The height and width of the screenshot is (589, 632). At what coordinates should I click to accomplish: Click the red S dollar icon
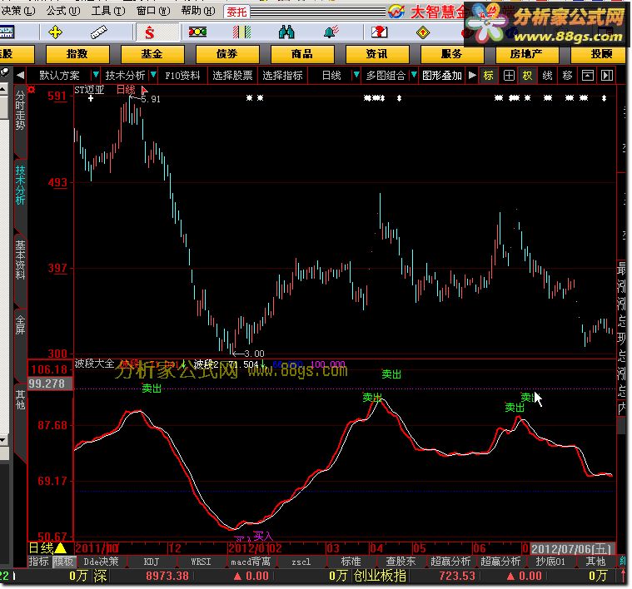[x=150, y=32]
